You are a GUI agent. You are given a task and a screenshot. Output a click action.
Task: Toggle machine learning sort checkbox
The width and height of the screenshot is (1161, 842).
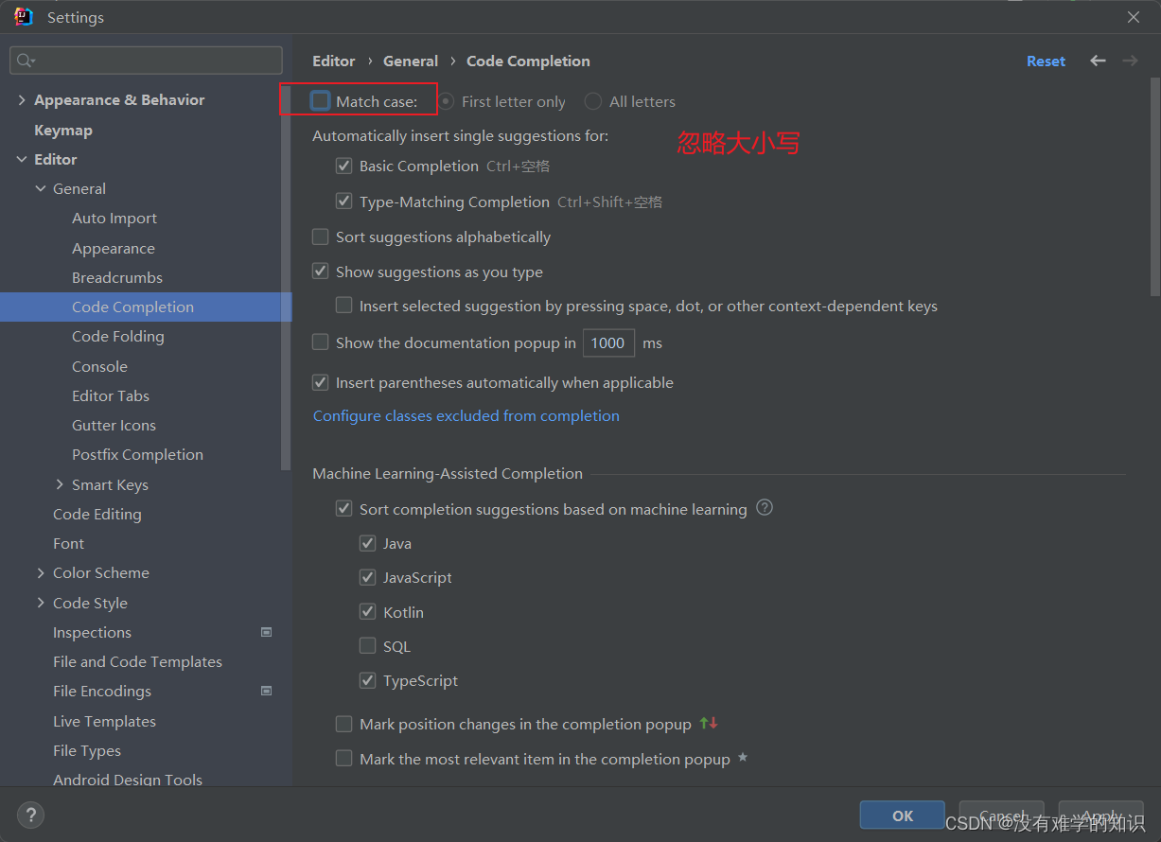[x=344, y=509]
